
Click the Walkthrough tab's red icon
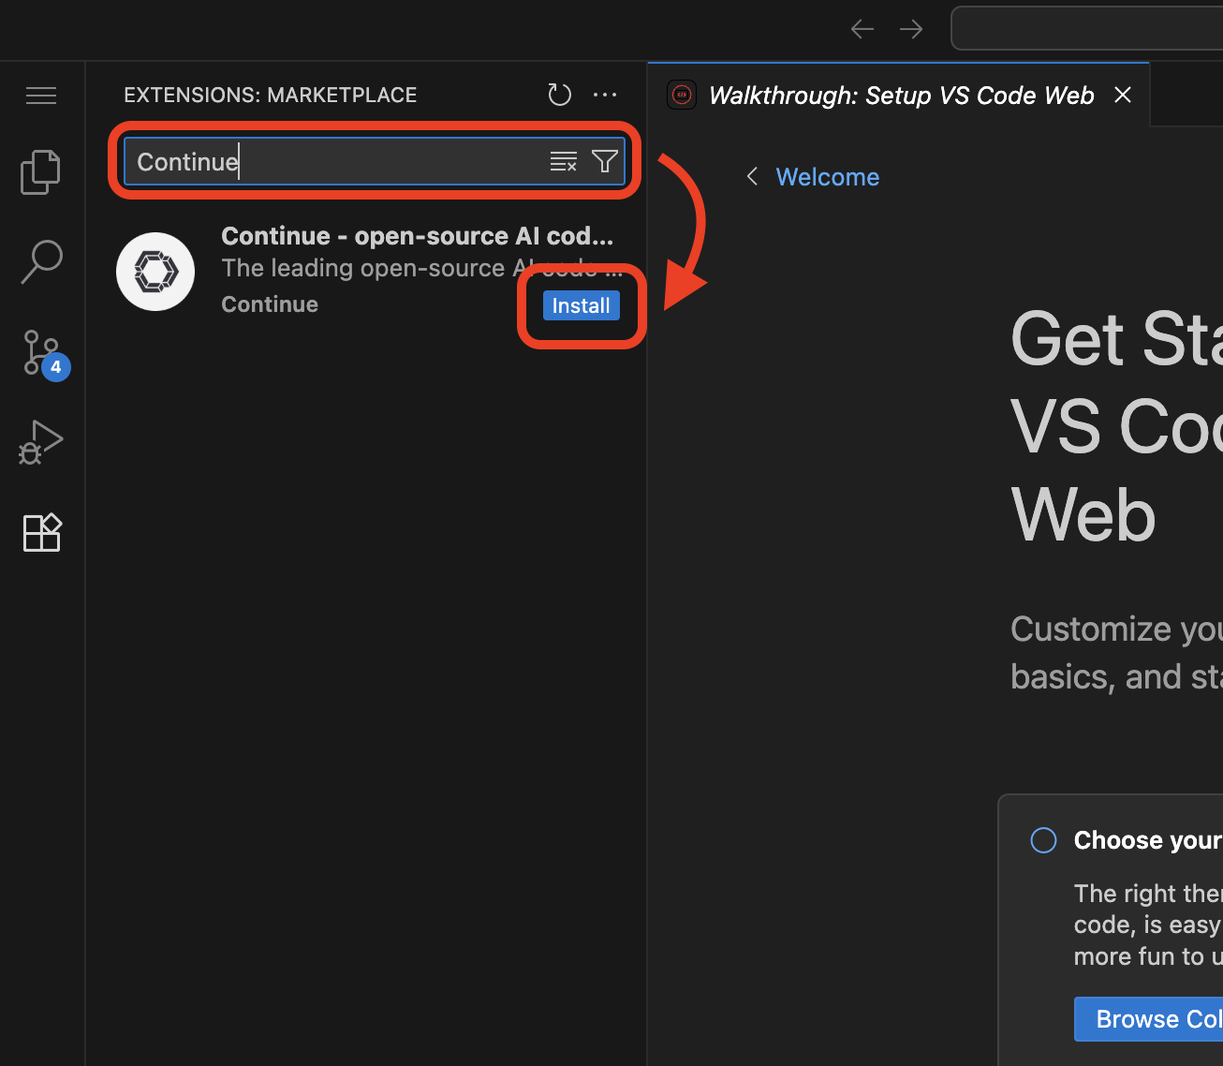pos(682,95)
